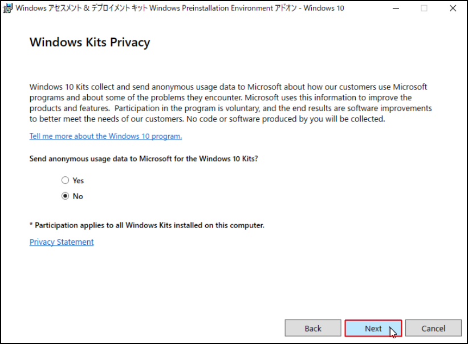Screen dimensions: 468x344
Task: Click the "No" option label text
Action: point(78,196)
